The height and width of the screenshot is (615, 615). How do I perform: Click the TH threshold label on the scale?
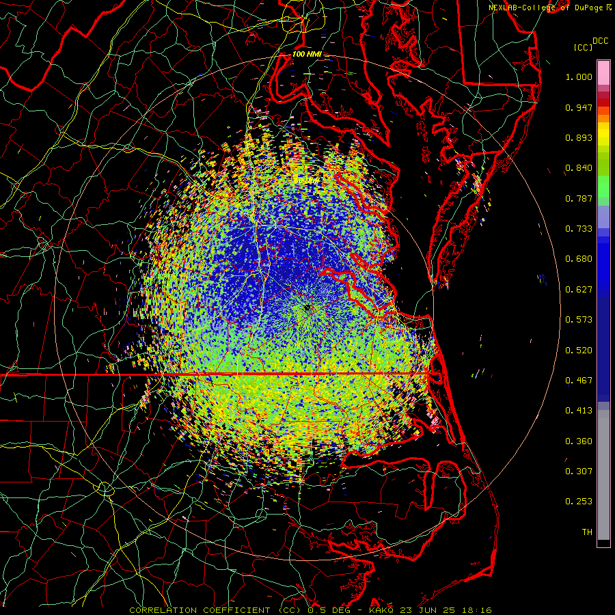pos(587,532)
